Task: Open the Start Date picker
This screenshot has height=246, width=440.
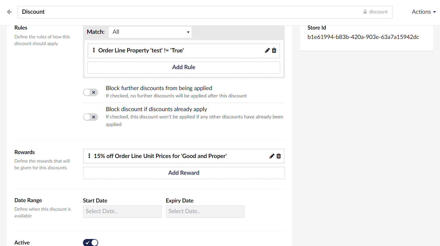Action: pyautogui.click(x=122, y=211)
